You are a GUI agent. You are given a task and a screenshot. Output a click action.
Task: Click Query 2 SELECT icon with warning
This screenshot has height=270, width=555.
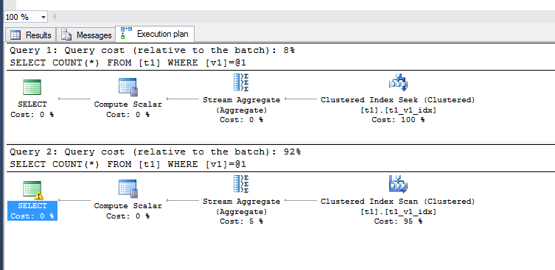[x=32, y=190]
